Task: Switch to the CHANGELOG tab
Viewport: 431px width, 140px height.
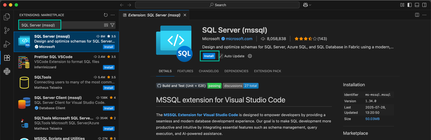Action: [x=209, y=71]
